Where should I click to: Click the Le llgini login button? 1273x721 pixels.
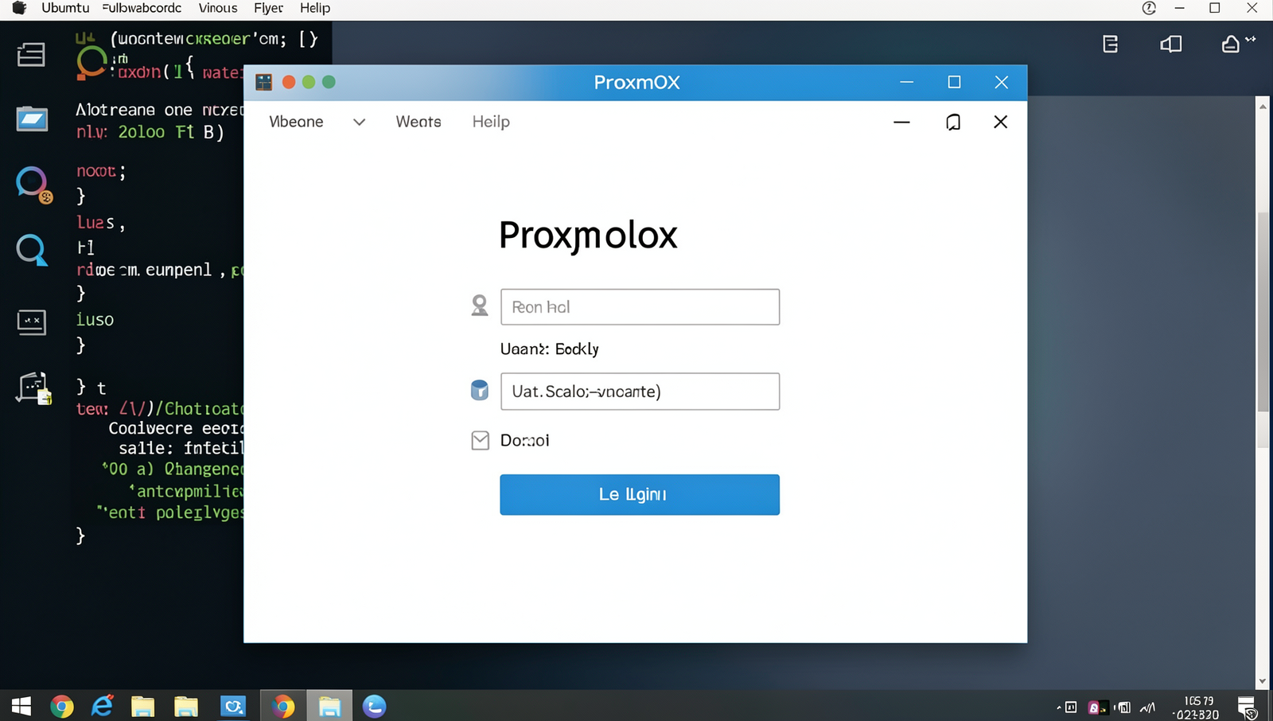pyautogui.click(x=640, y=494)
